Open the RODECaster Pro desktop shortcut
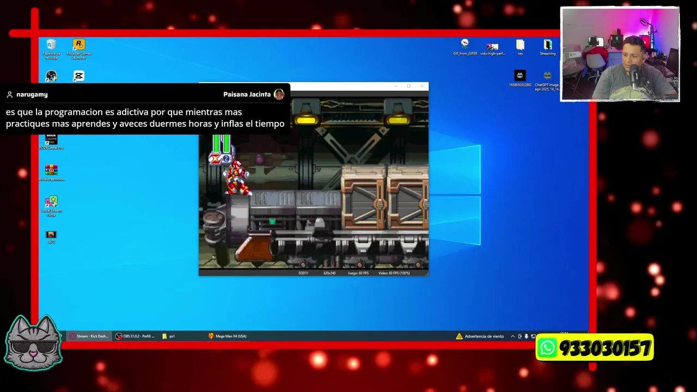The height and width of the screenshot is (392, 697). [x=51, y=142]
